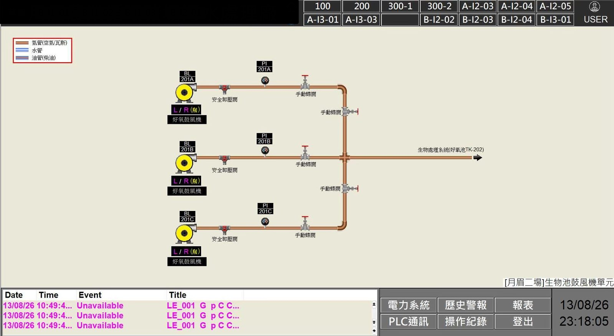The width and height of the screenshot is (614, 336).
Task: Click the manual butterfly valve on the 201B line
Action: coord(305,153)
